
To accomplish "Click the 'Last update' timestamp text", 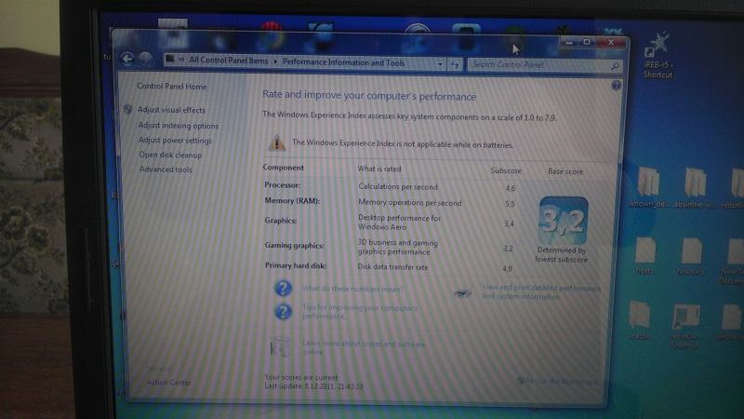I will [x=313, y=386].
